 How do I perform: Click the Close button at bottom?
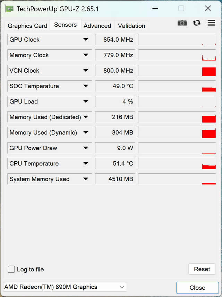point(197,288)
